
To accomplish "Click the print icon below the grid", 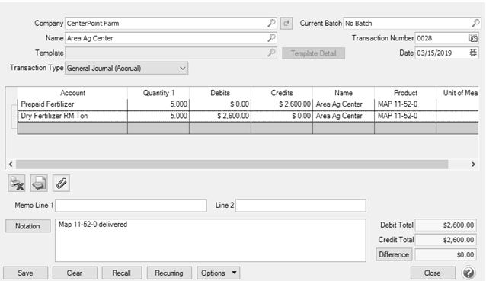I will [39, 183].
